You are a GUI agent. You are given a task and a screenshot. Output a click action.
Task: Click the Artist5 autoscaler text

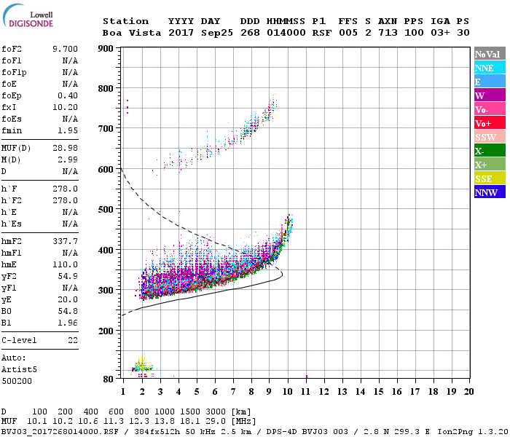[x=19, y=370]
